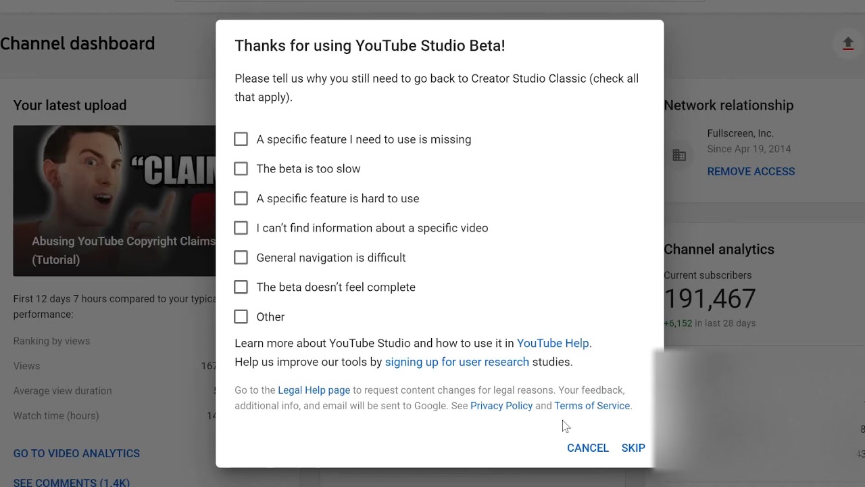The height and width of the screenshot is (487, 865).
Task: Open the Privacy Policy link
Action: point(501,406)
